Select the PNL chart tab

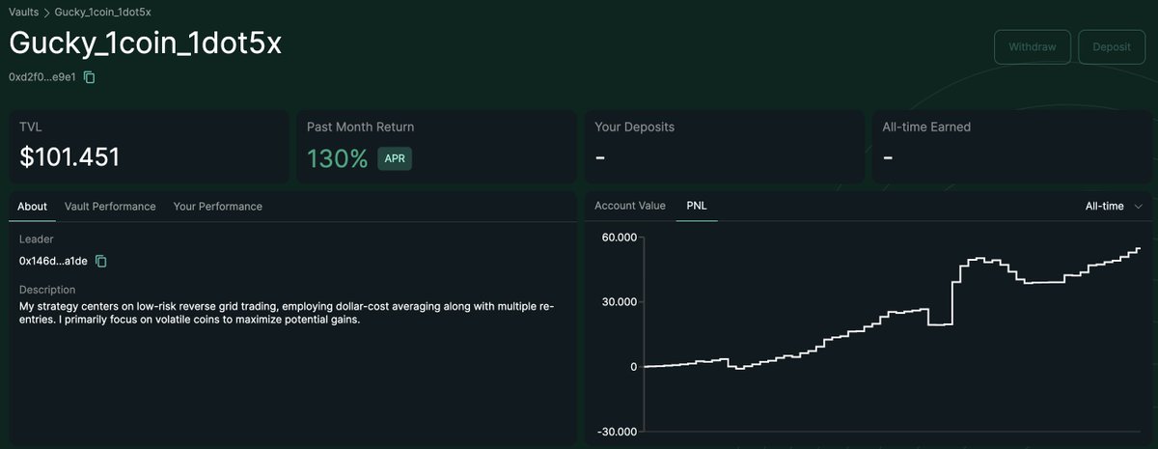[697, 206]
